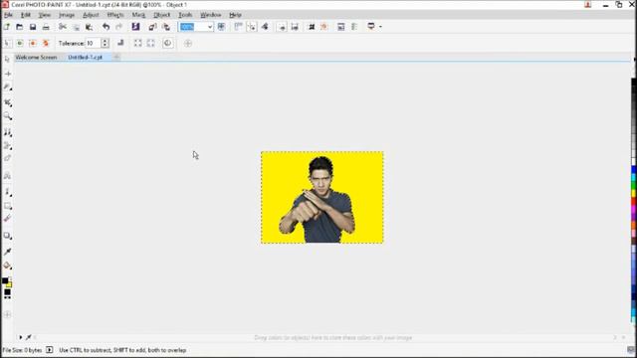Image resolution: width=637 pixels, height=358 pixels.
Task: Expand file size info arrow in status bar
Action: coord(49,350)
